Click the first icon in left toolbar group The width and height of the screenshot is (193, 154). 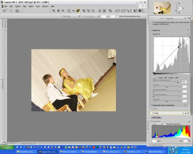pos(5,11)
